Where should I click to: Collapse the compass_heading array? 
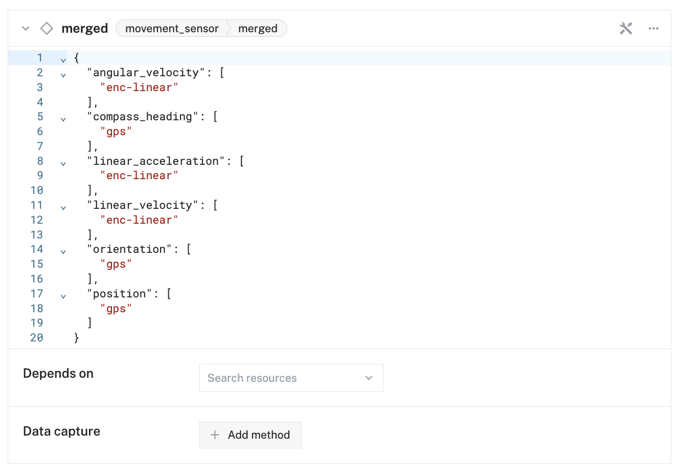pyautogui.click(x=63, y=119)
